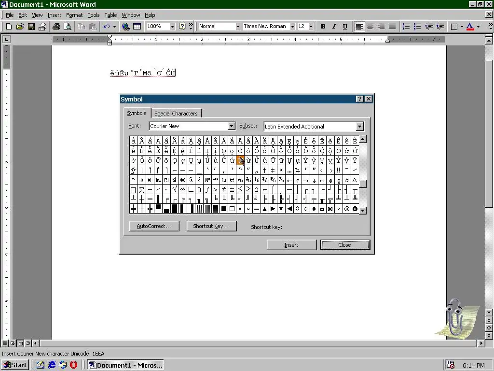494x371 pixels.
Task: Select the Omega symbol in grid
Action: pyautogui.click(x=224, y=180)
